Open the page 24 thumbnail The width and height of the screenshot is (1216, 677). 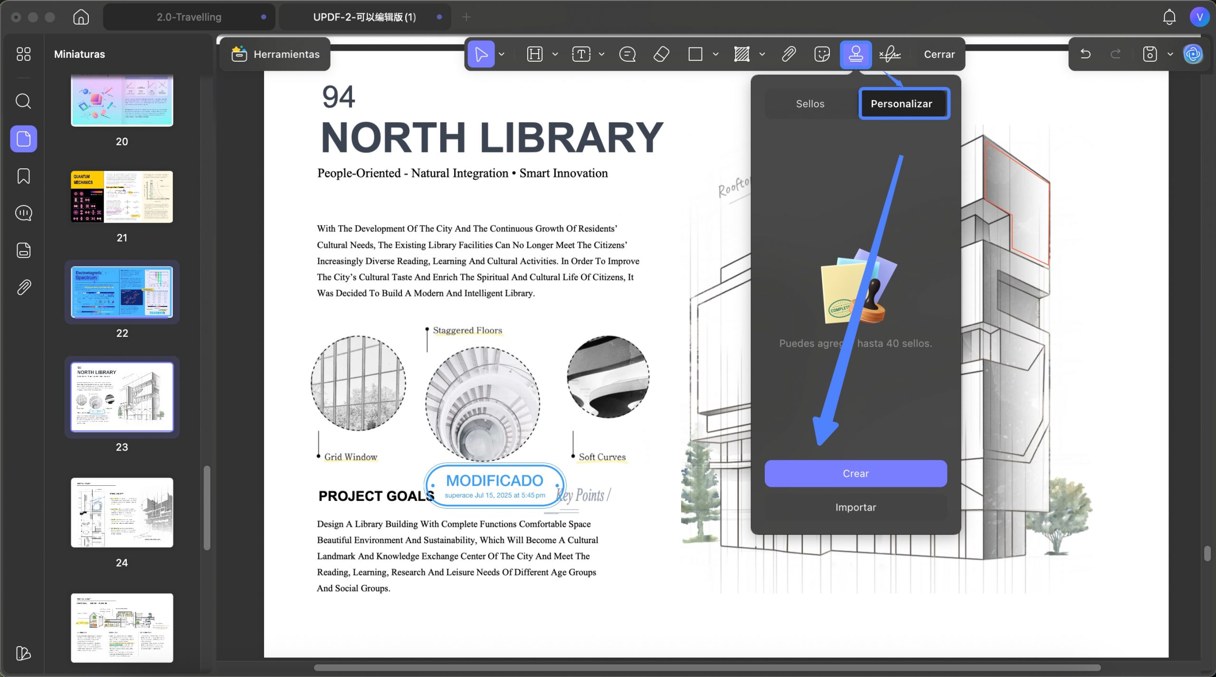pyautogui.click(x=122, y=512)
